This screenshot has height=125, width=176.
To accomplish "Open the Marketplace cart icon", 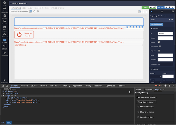I will click(x=5, y=53).
